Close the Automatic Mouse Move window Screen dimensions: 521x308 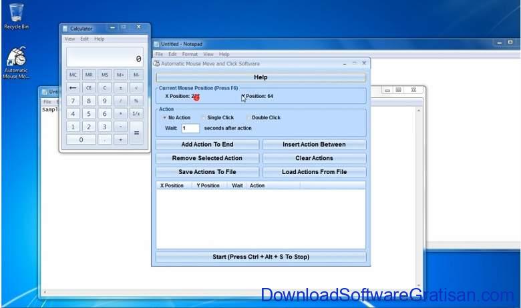(364, 63)
